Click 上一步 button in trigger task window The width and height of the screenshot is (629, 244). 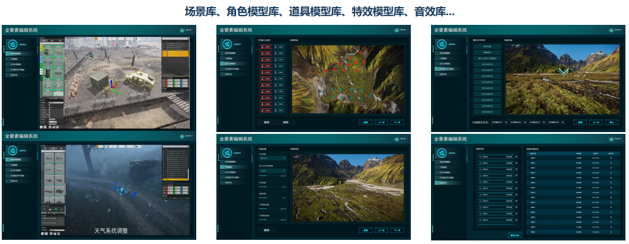(596, 122)
